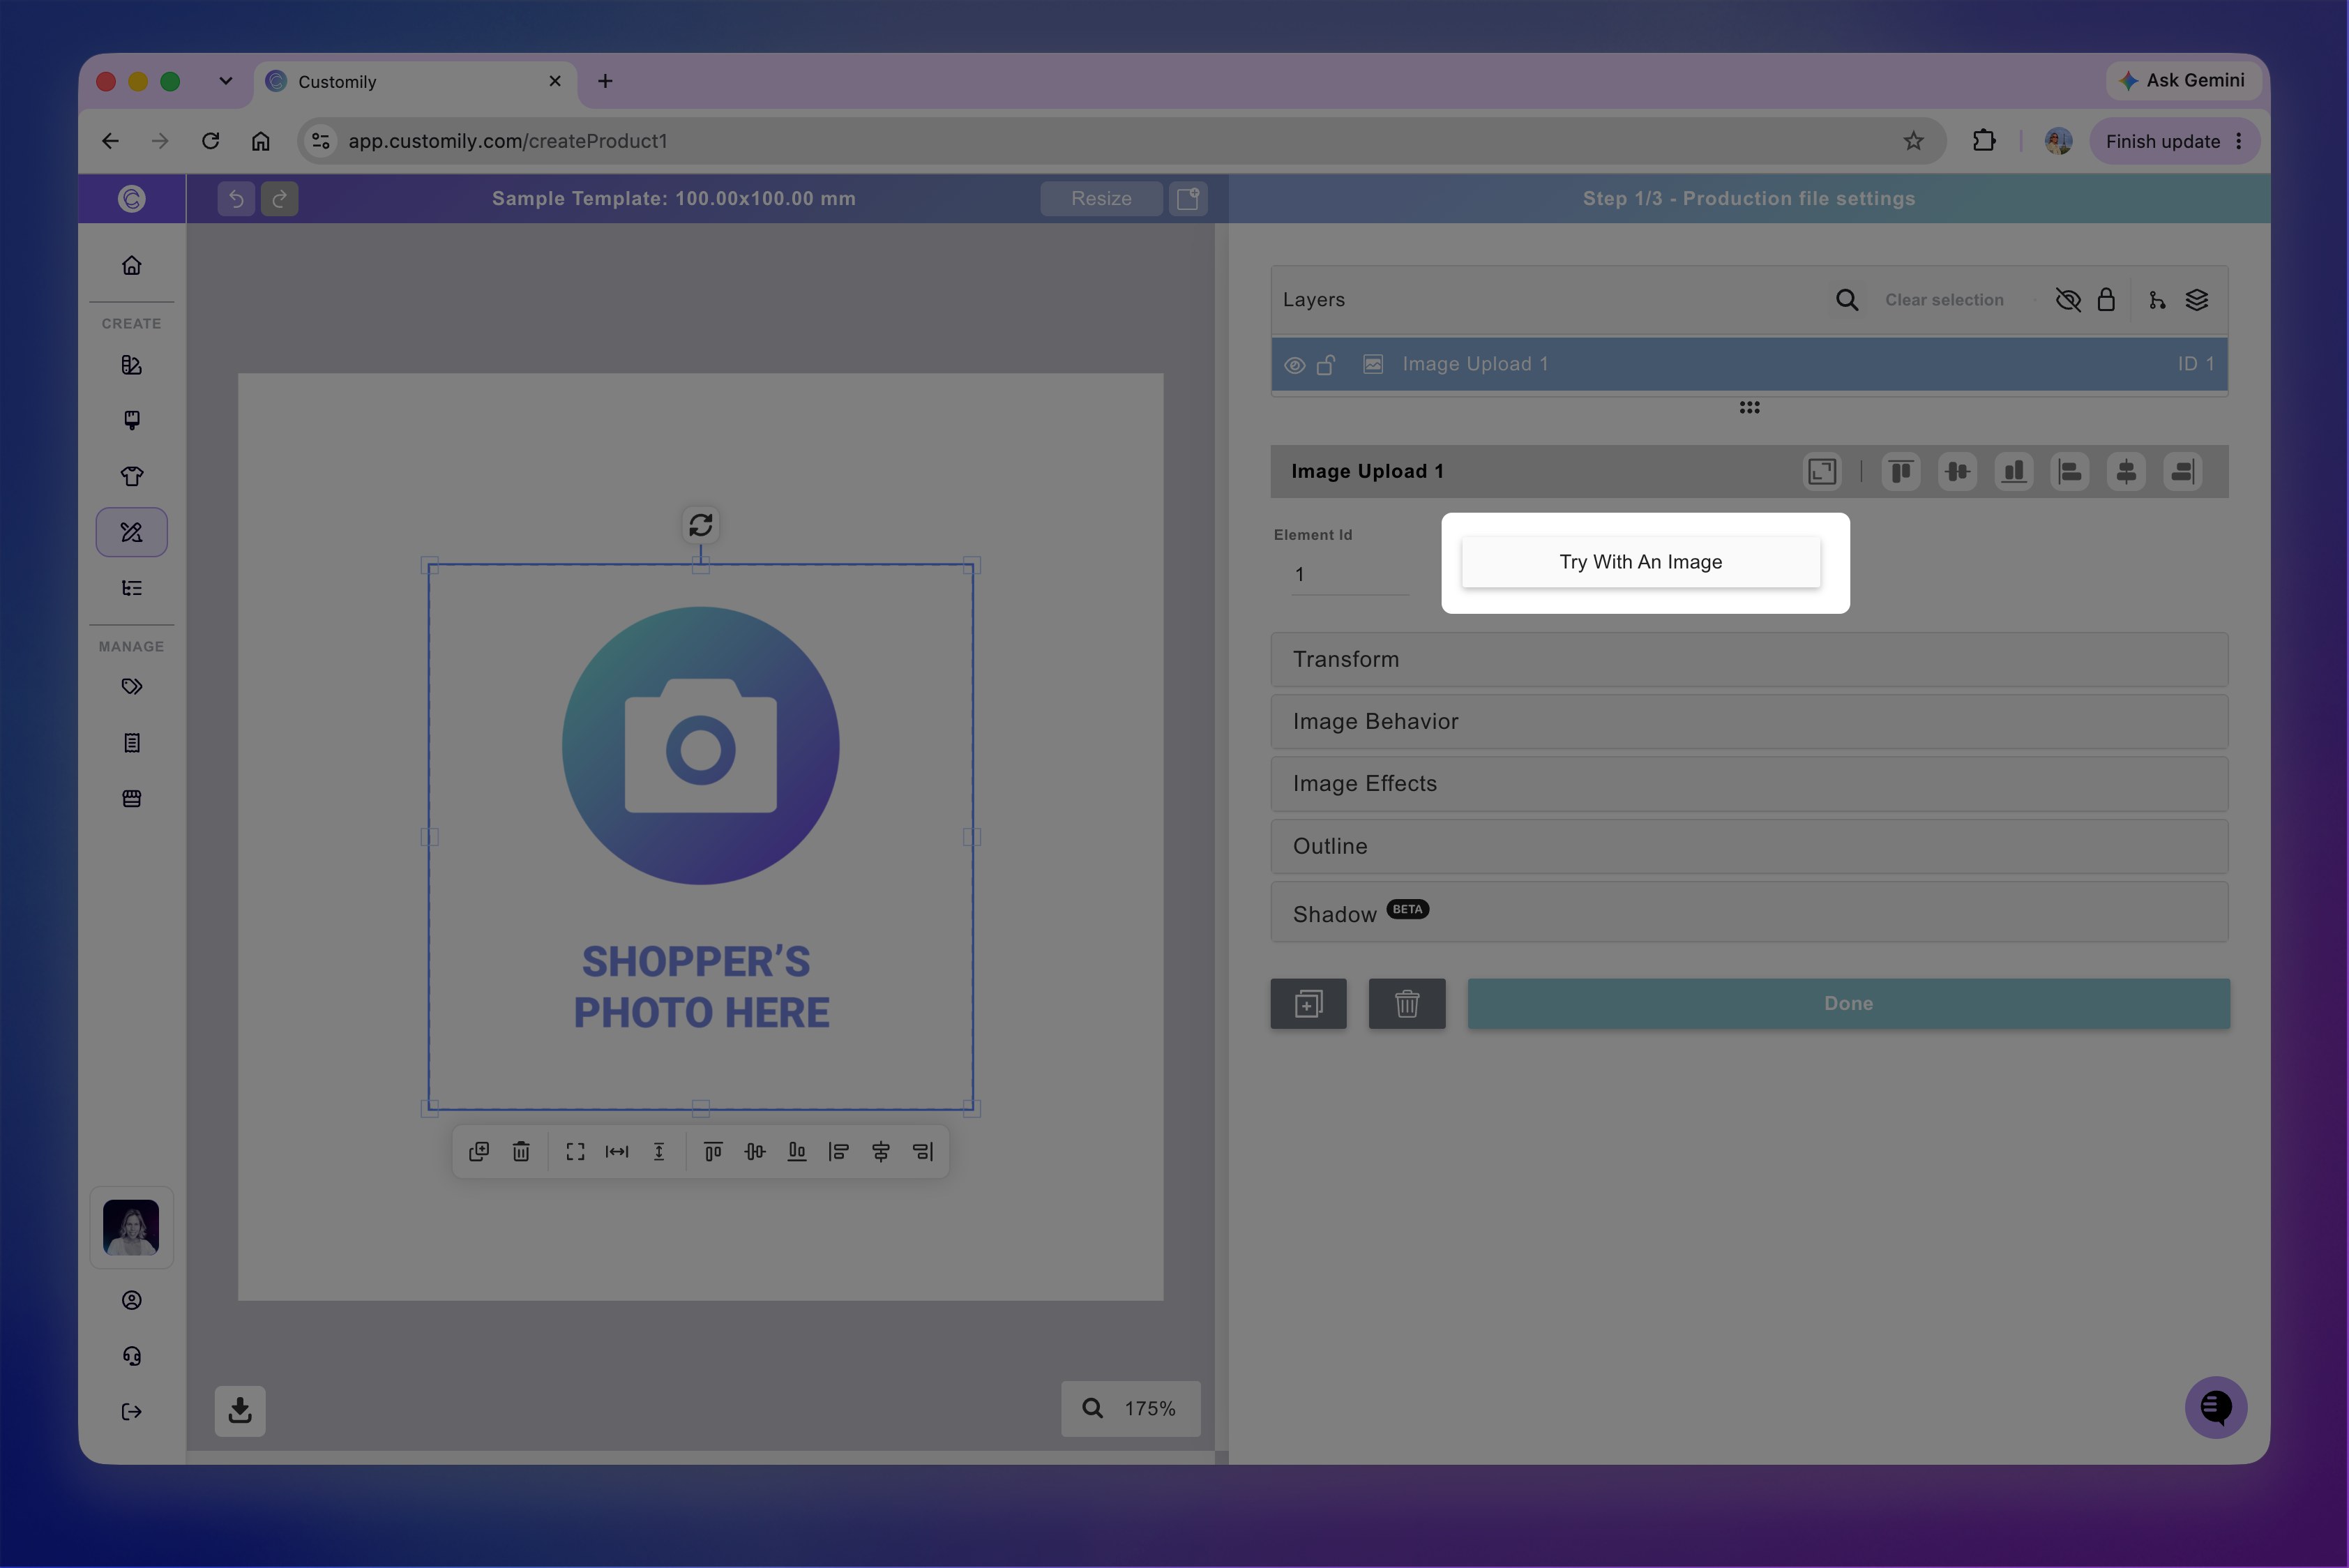Click the undo arrow in editor header
2349x1568 pixels.
[236, 198]
